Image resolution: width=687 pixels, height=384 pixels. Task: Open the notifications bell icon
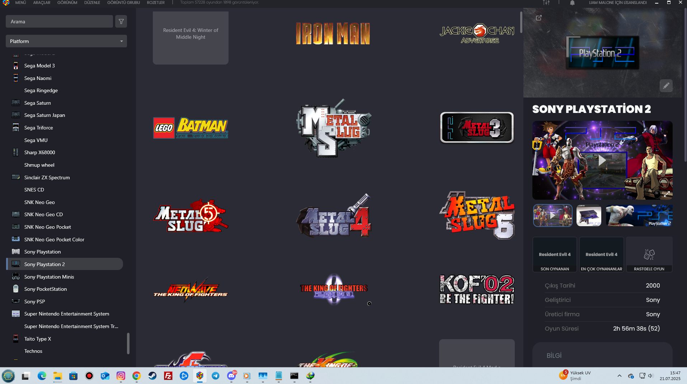[572, 3]
